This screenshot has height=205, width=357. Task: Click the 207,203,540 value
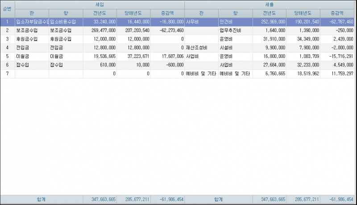pos(137,30)
